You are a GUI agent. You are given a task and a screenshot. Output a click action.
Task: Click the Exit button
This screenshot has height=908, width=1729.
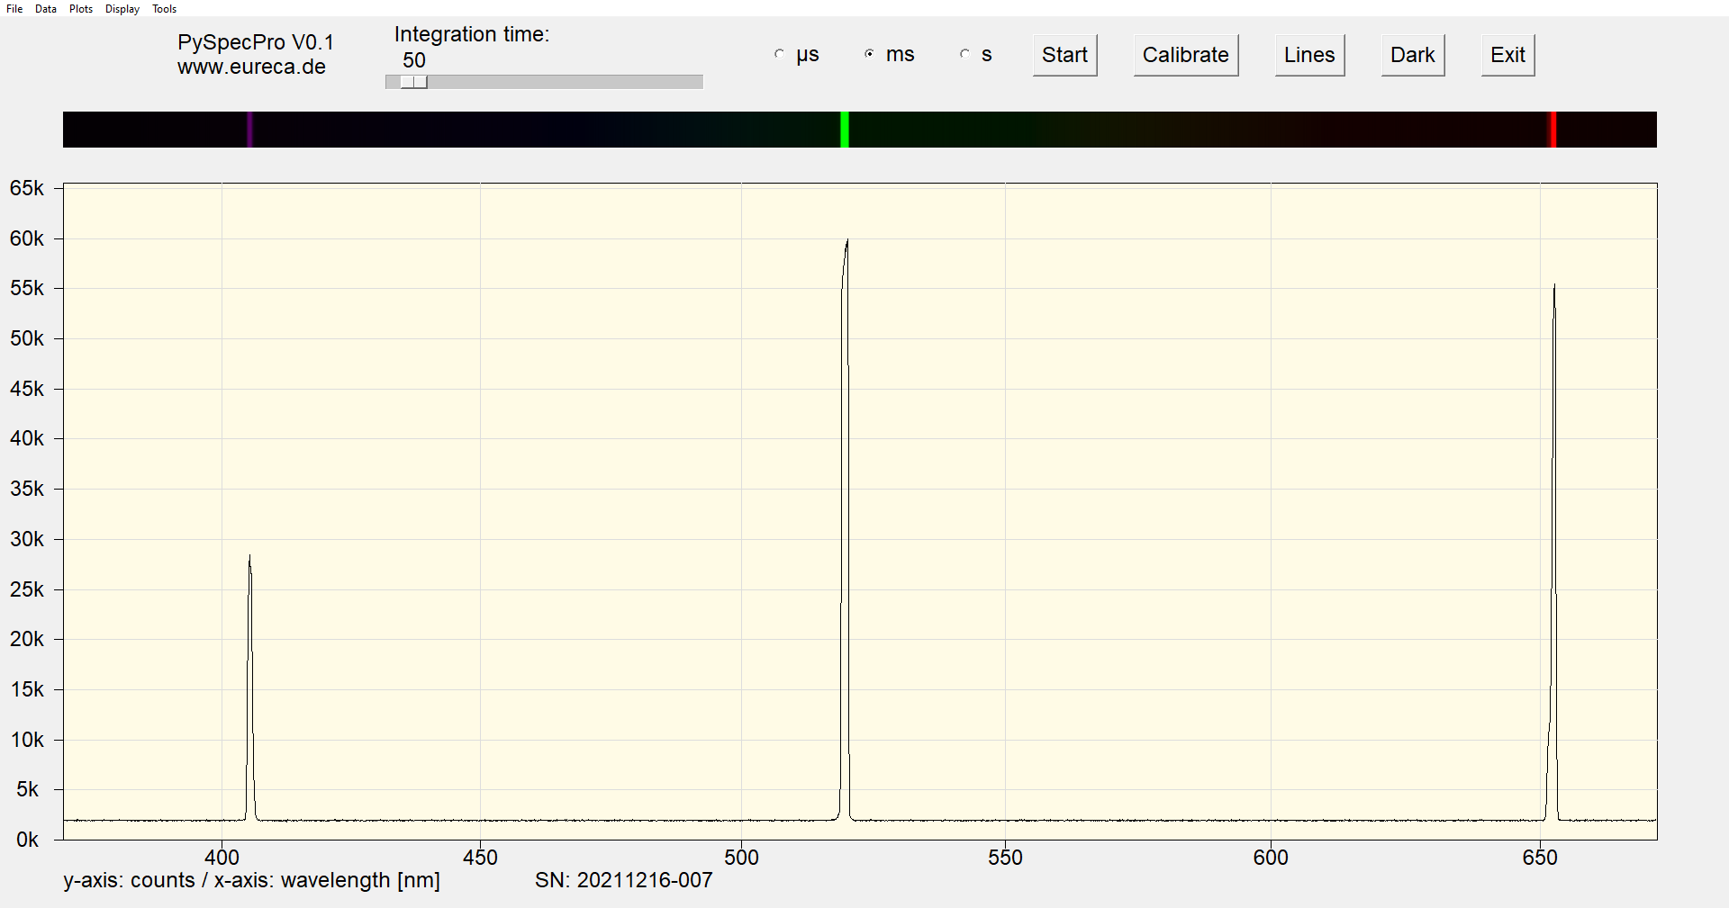1507,55
